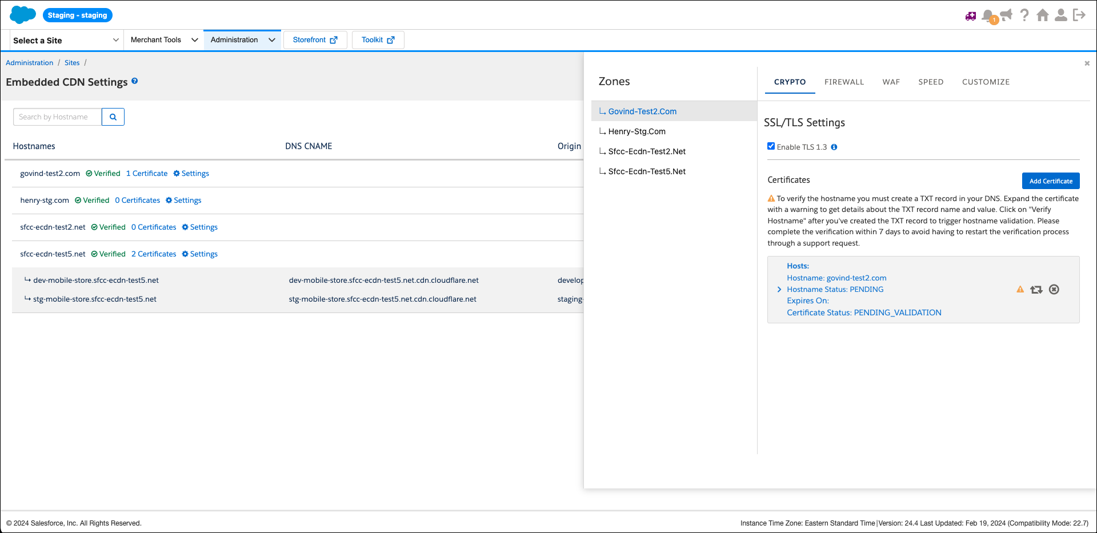Switch to the WAF tab
This screenshot has width=1097, height=533.
coord(891,82)
